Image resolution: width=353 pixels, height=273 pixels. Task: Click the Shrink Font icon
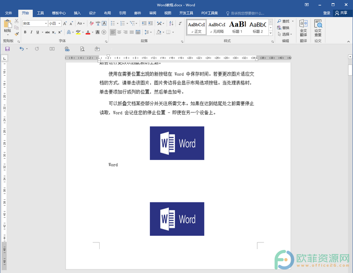71,24
